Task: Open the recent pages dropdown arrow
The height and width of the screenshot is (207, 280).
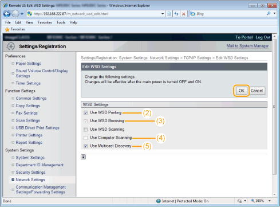Action: tap(22, 14)
